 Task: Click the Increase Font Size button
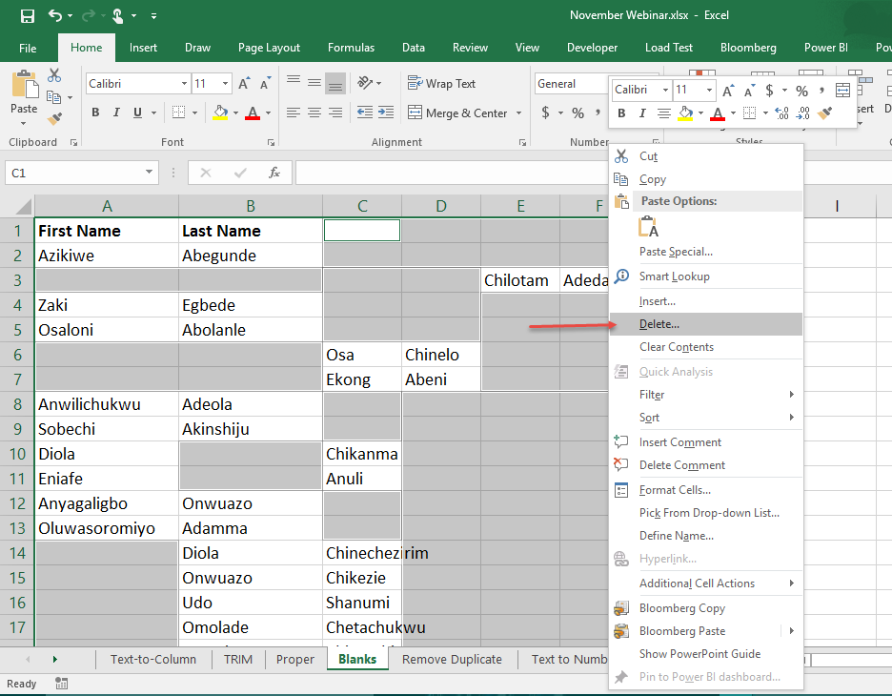tap(245, 83)
